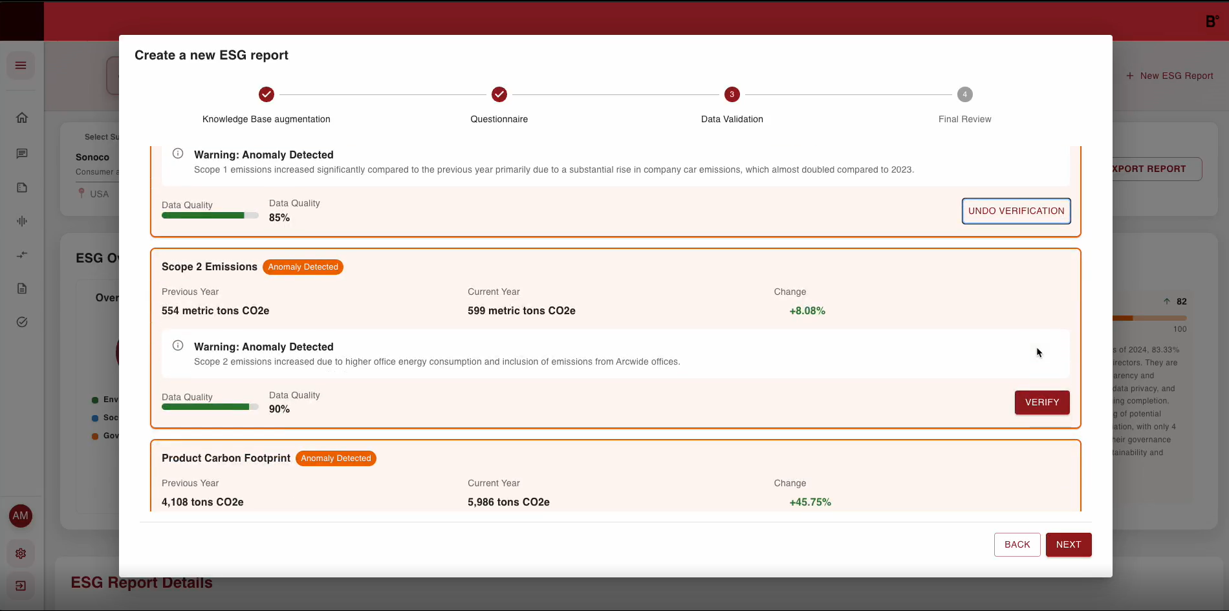Verify the Scope 2 Emissions data
This screenshot has width=1229, height=611.
point(1041,402)
